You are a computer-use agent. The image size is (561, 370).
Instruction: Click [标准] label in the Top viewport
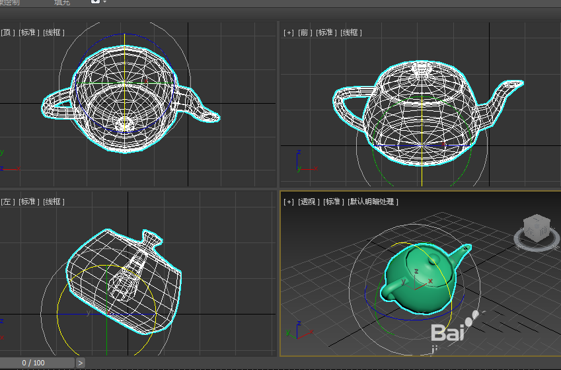[x=29, y=32]
